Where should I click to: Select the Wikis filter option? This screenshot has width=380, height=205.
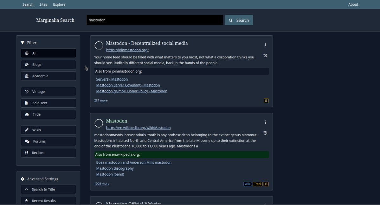[48, 130]
